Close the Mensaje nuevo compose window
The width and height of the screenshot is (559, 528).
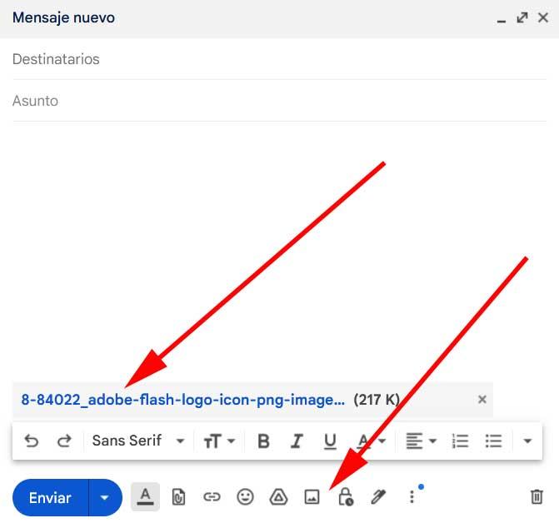543,17
